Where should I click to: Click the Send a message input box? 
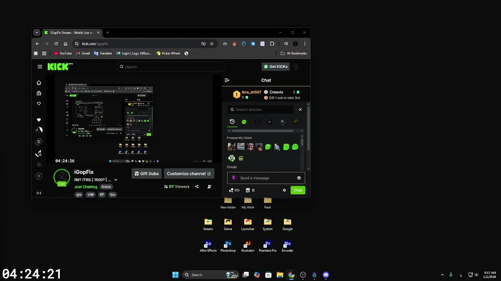[266, 178]
